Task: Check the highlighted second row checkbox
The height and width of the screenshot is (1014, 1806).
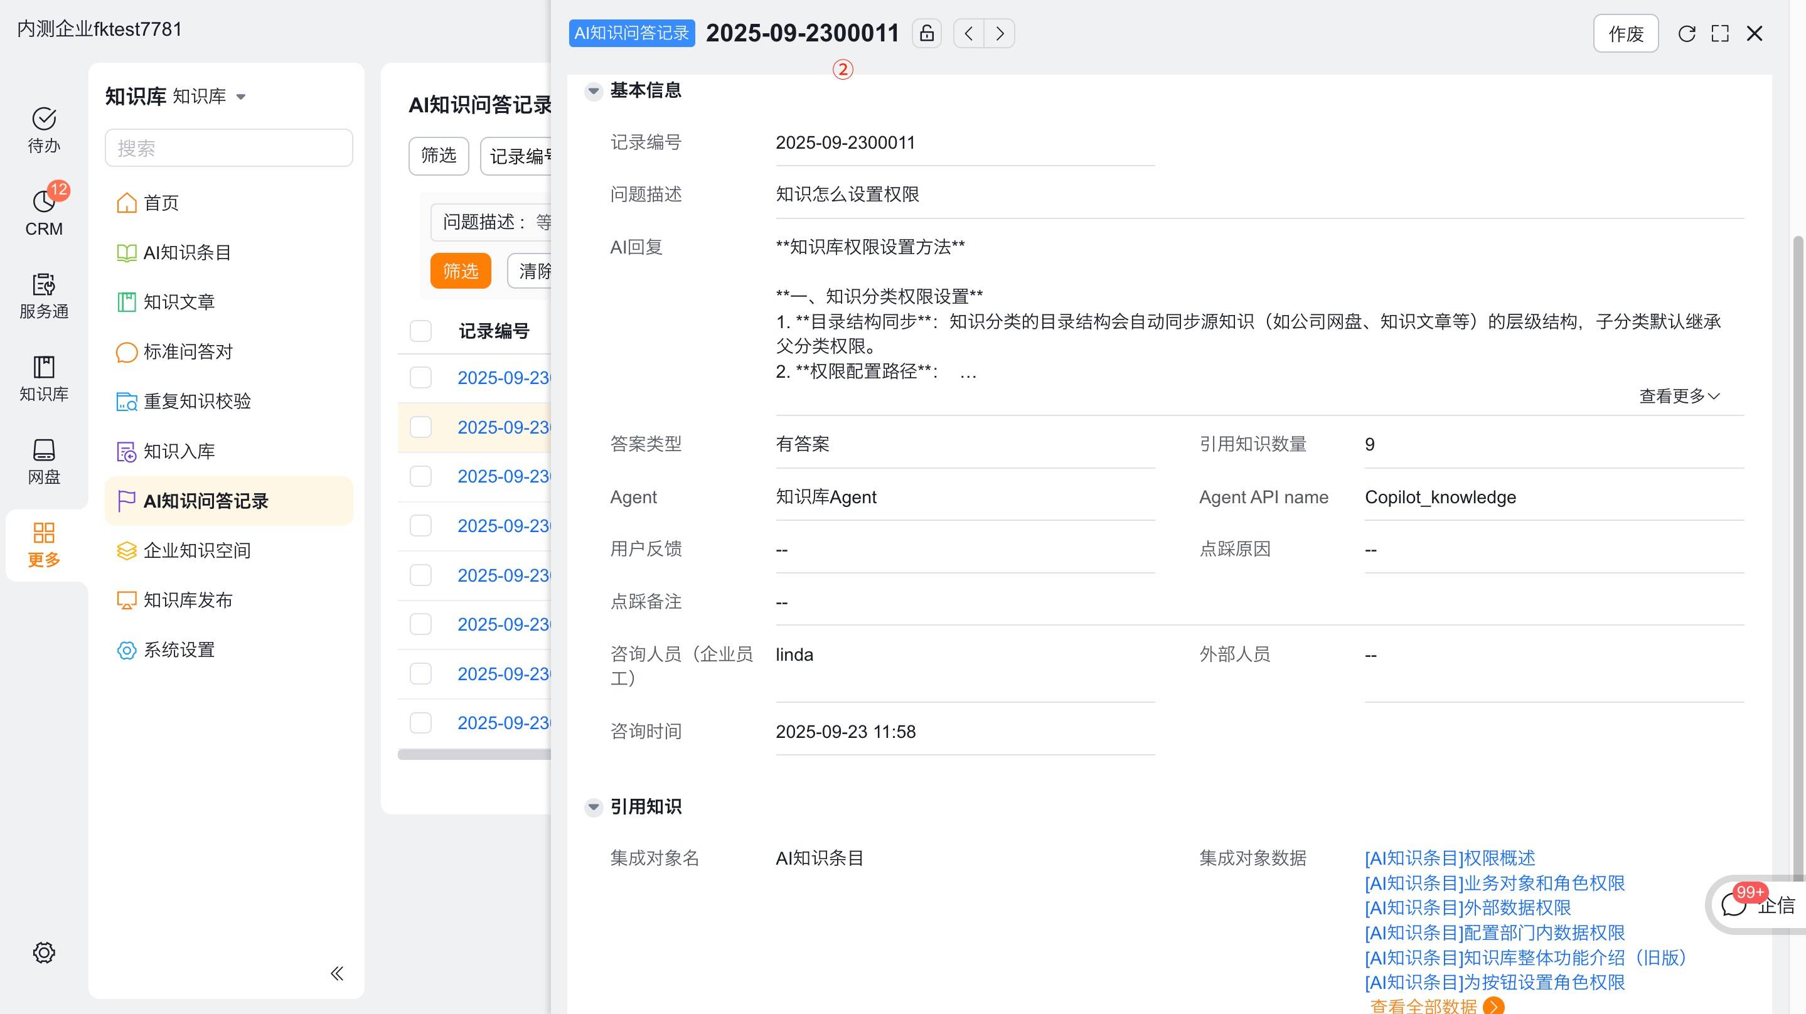Action: point(420,426)
